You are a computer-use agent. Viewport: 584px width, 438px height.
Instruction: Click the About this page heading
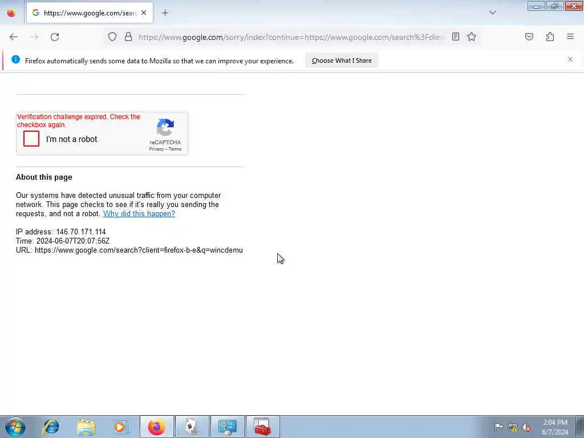[44, 177]
